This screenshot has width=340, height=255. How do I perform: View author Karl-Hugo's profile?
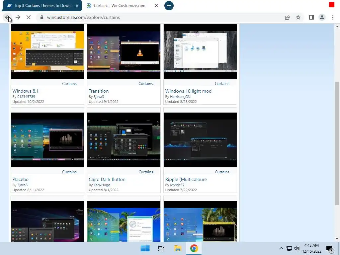pyautogui.click(x=102, y=185)
